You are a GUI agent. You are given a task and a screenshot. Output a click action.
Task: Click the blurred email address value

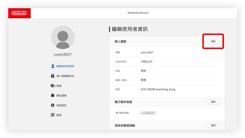[148, 113]
